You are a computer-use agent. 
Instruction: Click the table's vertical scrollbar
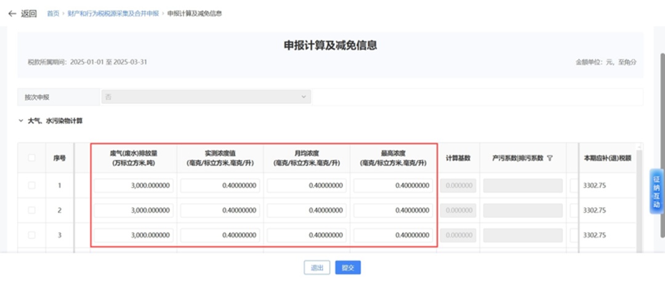point(640,197)
